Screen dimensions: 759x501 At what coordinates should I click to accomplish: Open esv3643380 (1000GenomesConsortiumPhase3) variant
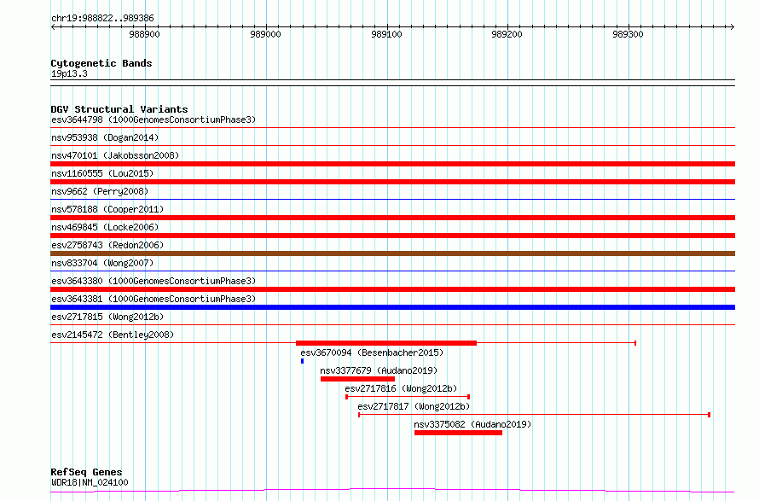pos(154,281)
